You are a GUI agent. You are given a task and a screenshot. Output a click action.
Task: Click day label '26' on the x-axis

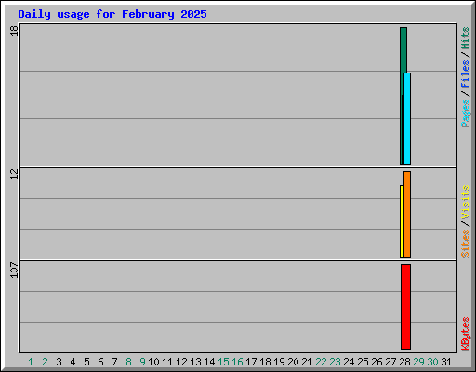[377, 362]
